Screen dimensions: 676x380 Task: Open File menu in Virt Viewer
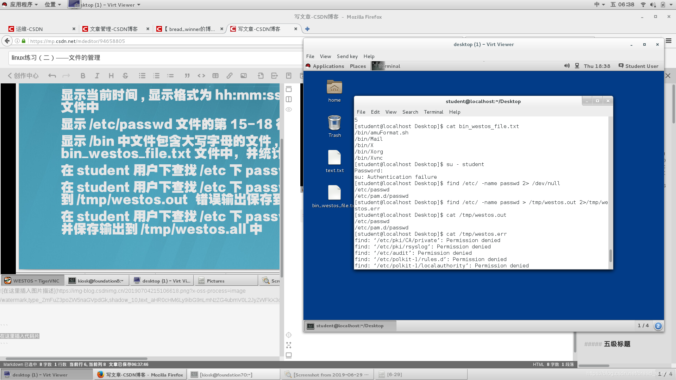pyautogui.click(x=310, y=56)
